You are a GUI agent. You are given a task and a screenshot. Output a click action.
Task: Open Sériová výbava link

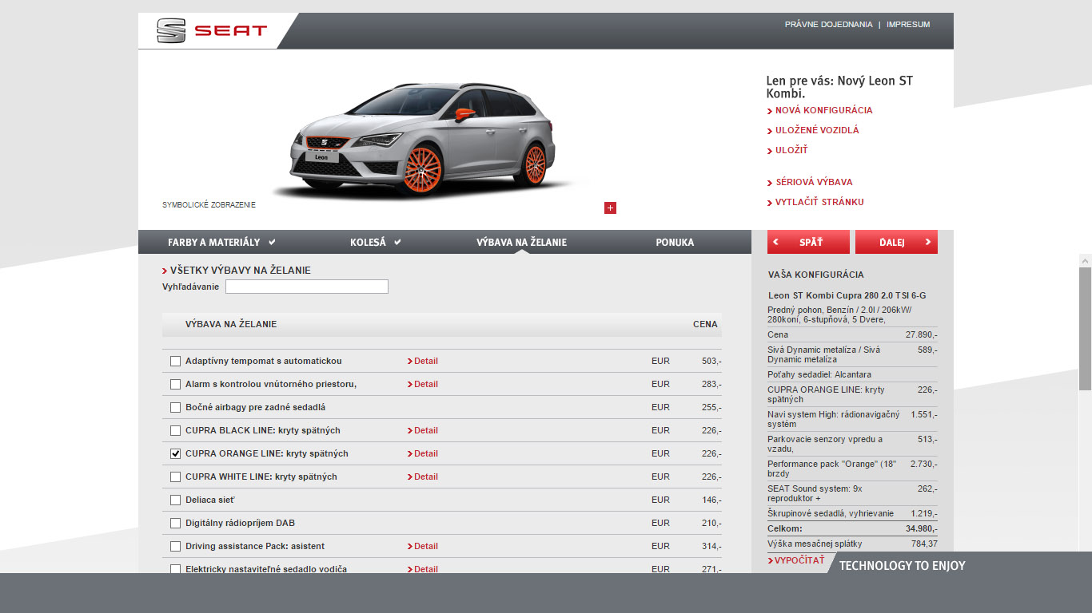pos(814,182)
